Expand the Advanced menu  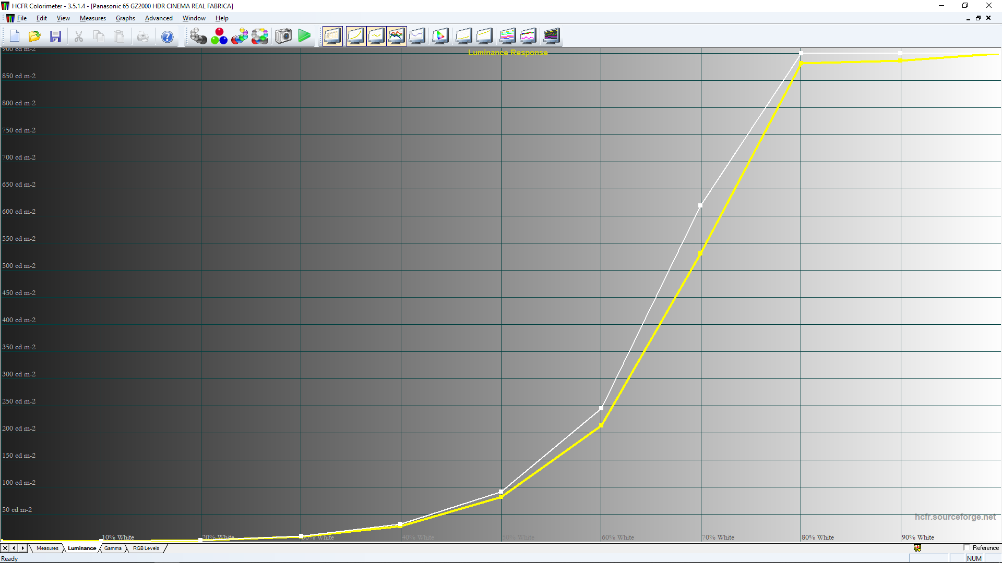pyautogui.click(x=159, y=18)
